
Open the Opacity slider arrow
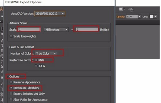(x=140, y=17)
